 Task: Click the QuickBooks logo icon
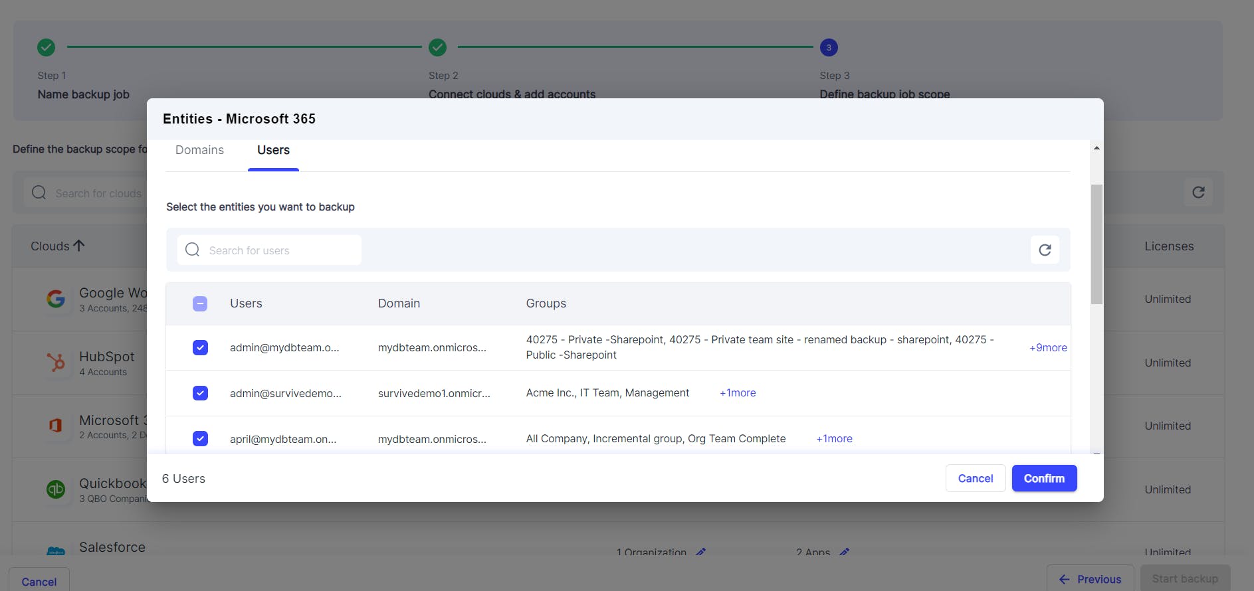pyautogui.click(x=56, y=489)
